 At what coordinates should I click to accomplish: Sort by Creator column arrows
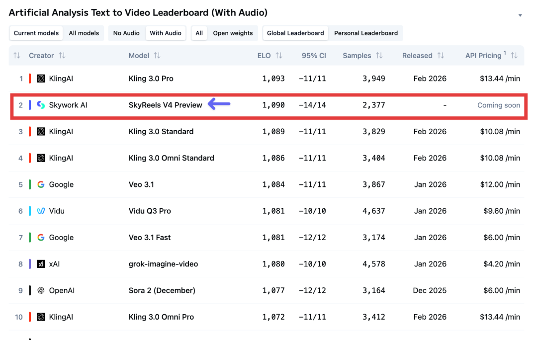(x=62, y=56)
